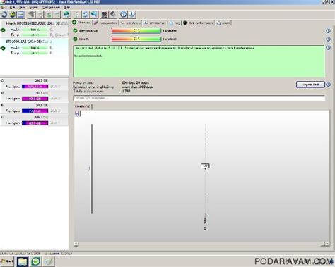Click the graph's right scroll arrow
This screenshot has height=267, width=335.
(x=327, y=244)
